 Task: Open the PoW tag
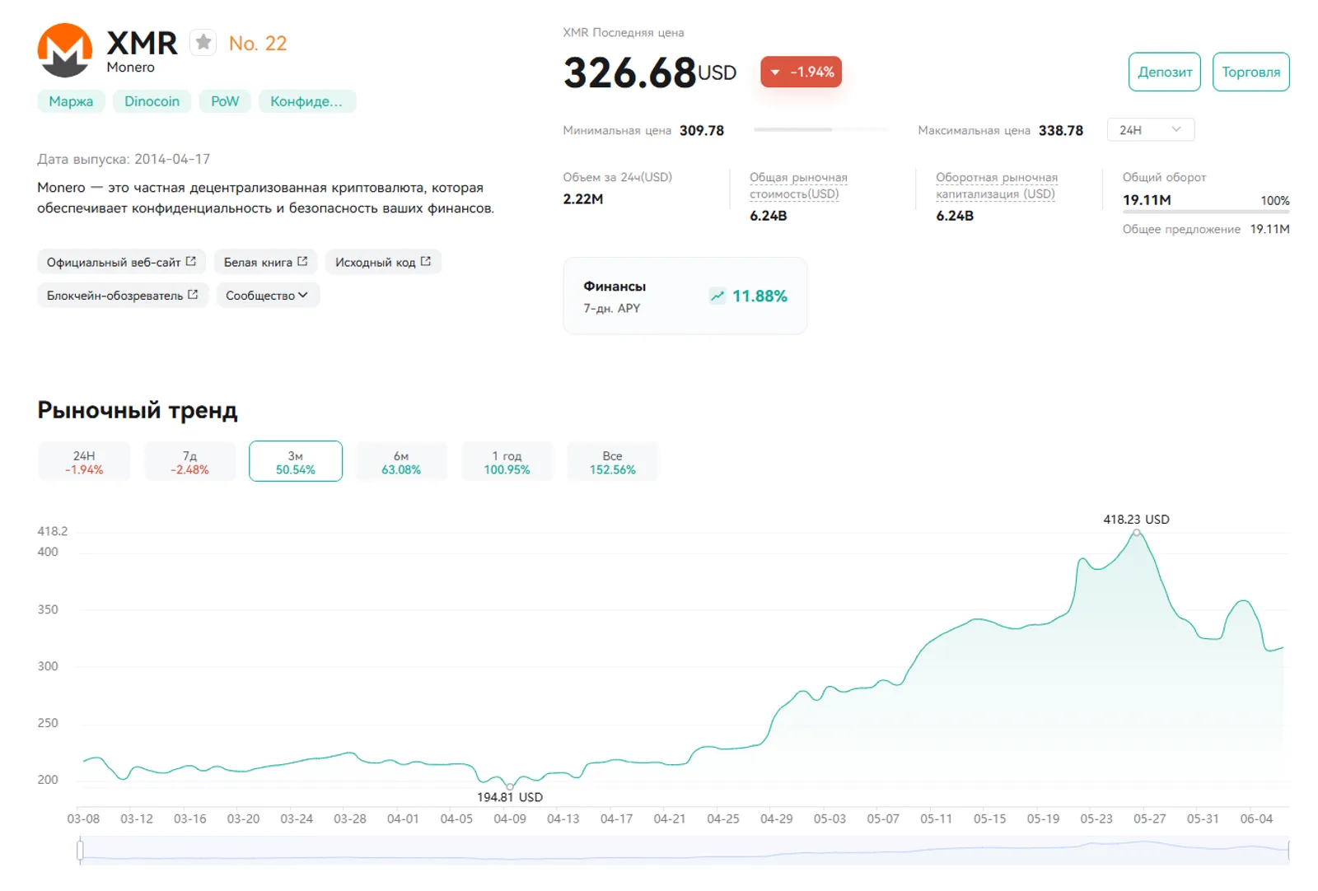pyautogui.click(x=225, y=101)
